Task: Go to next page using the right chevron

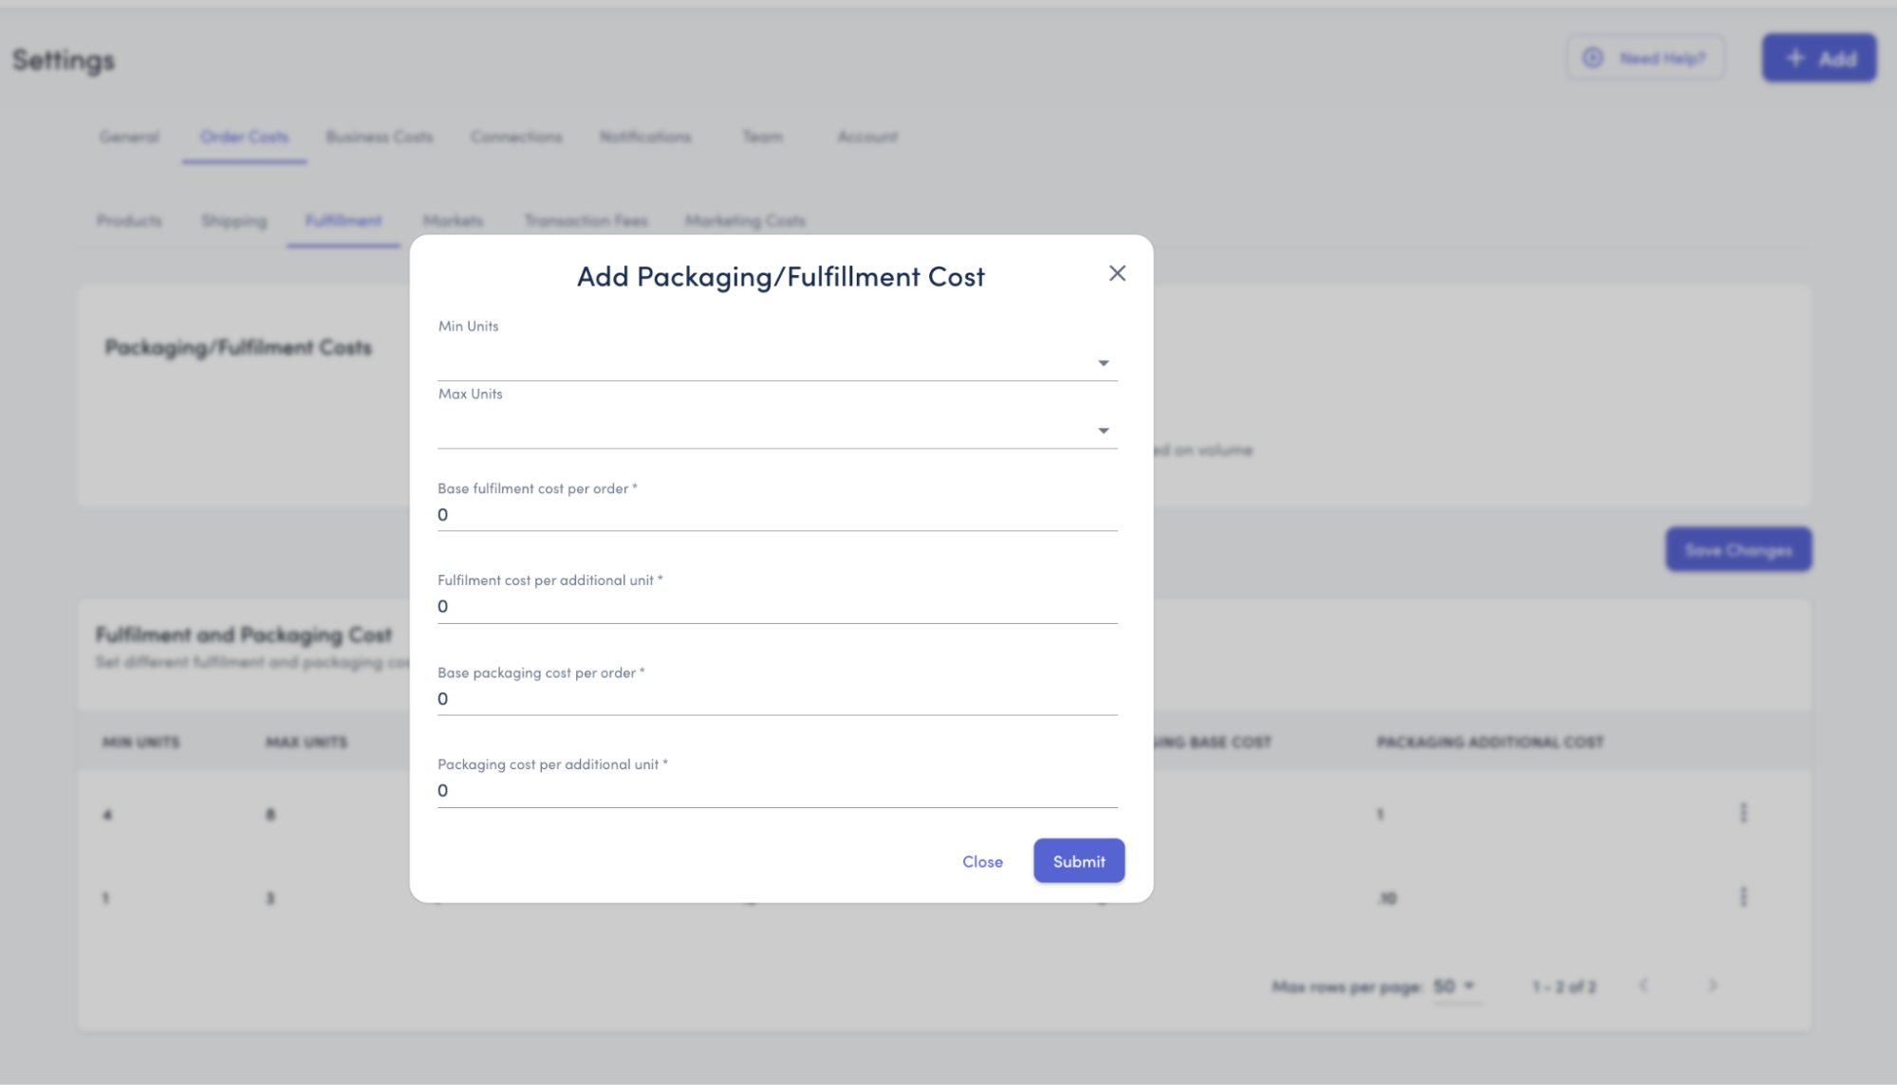Action: [x=1712, y=985]
